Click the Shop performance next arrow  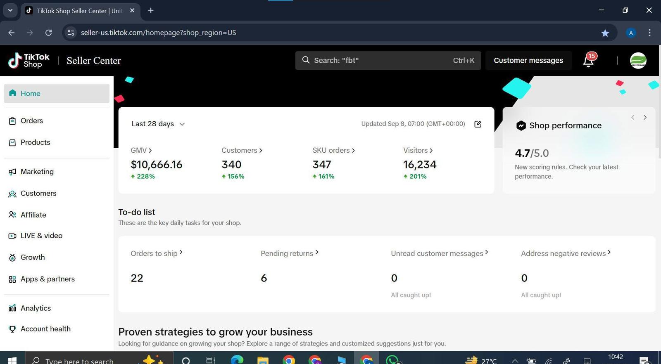[645, 118]
